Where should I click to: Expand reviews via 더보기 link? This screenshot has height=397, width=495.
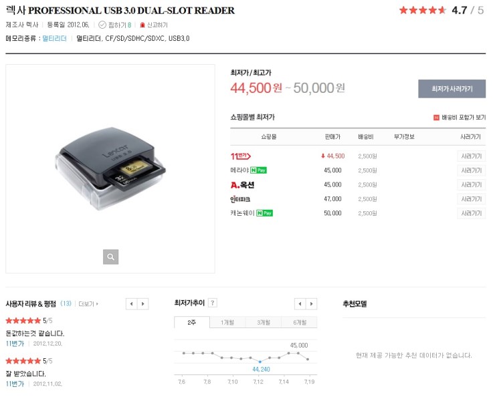click(88, 304)
